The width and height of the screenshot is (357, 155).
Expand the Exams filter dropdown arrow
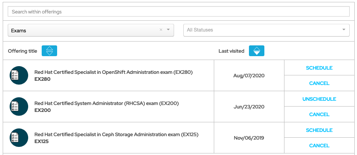click(168, 30)
